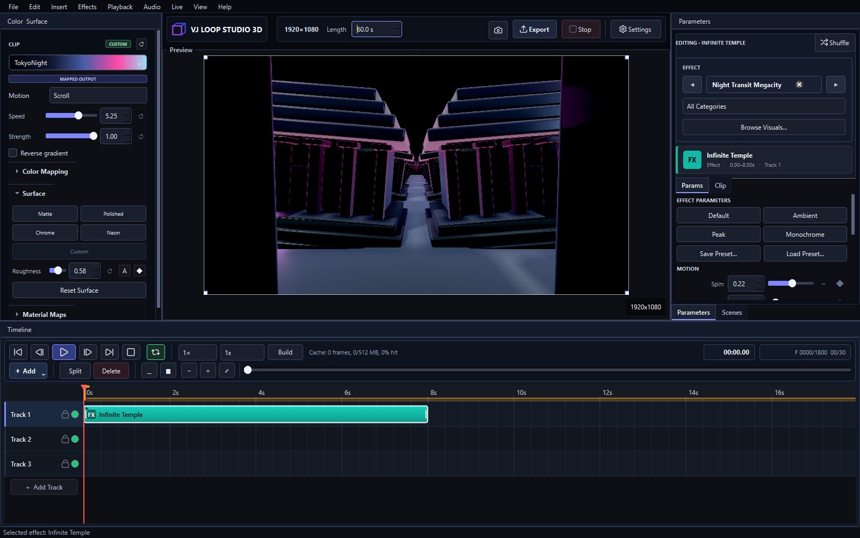Toggle loop playback
This screenshot has width=860, height=538.
[155, 352]
